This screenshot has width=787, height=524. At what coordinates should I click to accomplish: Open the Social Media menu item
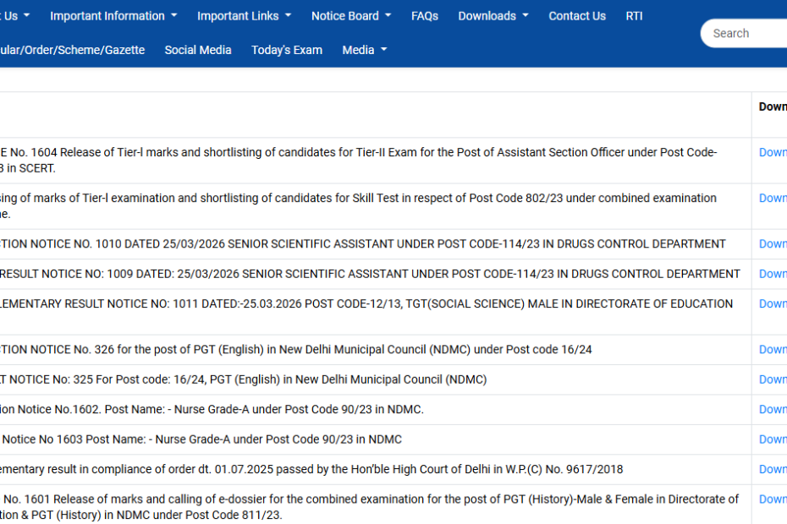coord(198,50)
